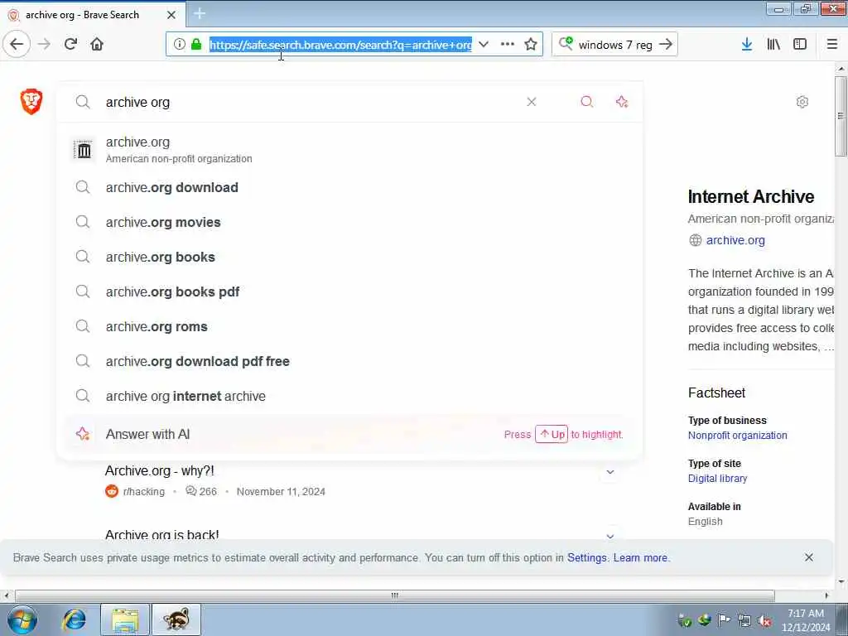Close the 'archive org - Brave Search' tab
Screen dimensions: 848x636
(x=171, y=15)
